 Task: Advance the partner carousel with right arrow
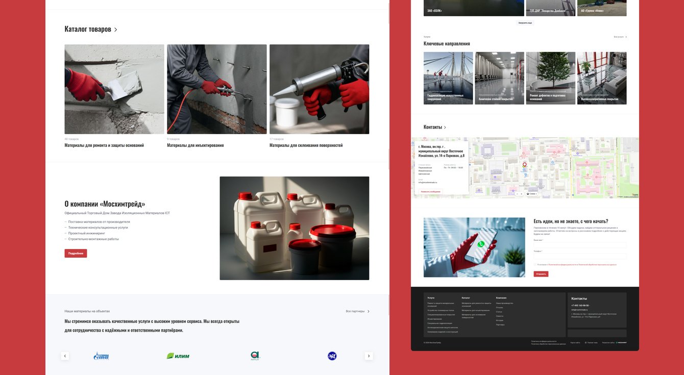369,356
